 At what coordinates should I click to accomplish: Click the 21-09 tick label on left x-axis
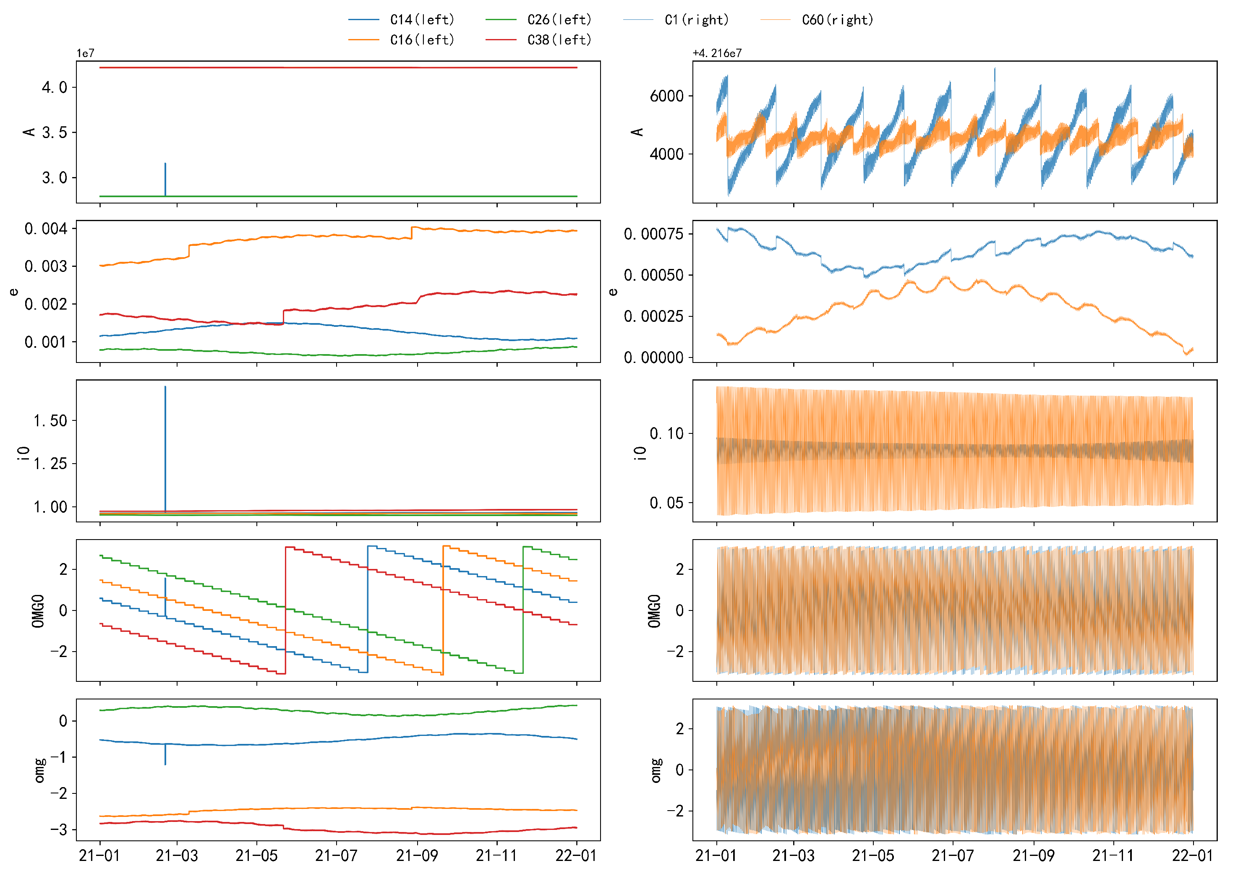(x=417, y=856)
